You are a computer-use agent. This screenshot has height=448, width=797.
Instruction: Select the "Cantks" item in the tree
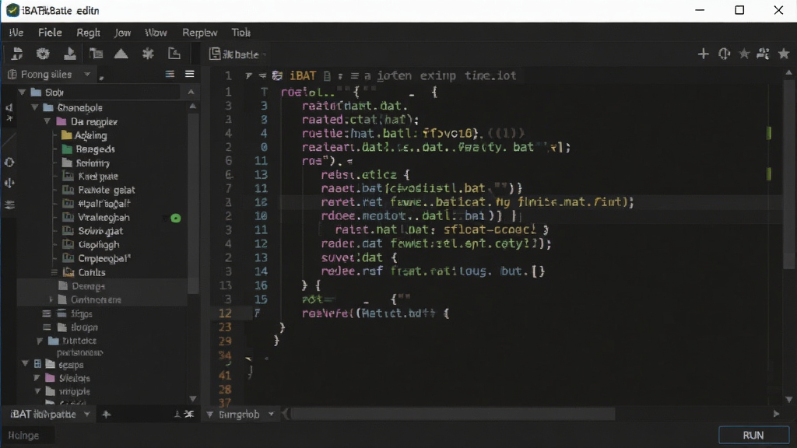[84, 272]
